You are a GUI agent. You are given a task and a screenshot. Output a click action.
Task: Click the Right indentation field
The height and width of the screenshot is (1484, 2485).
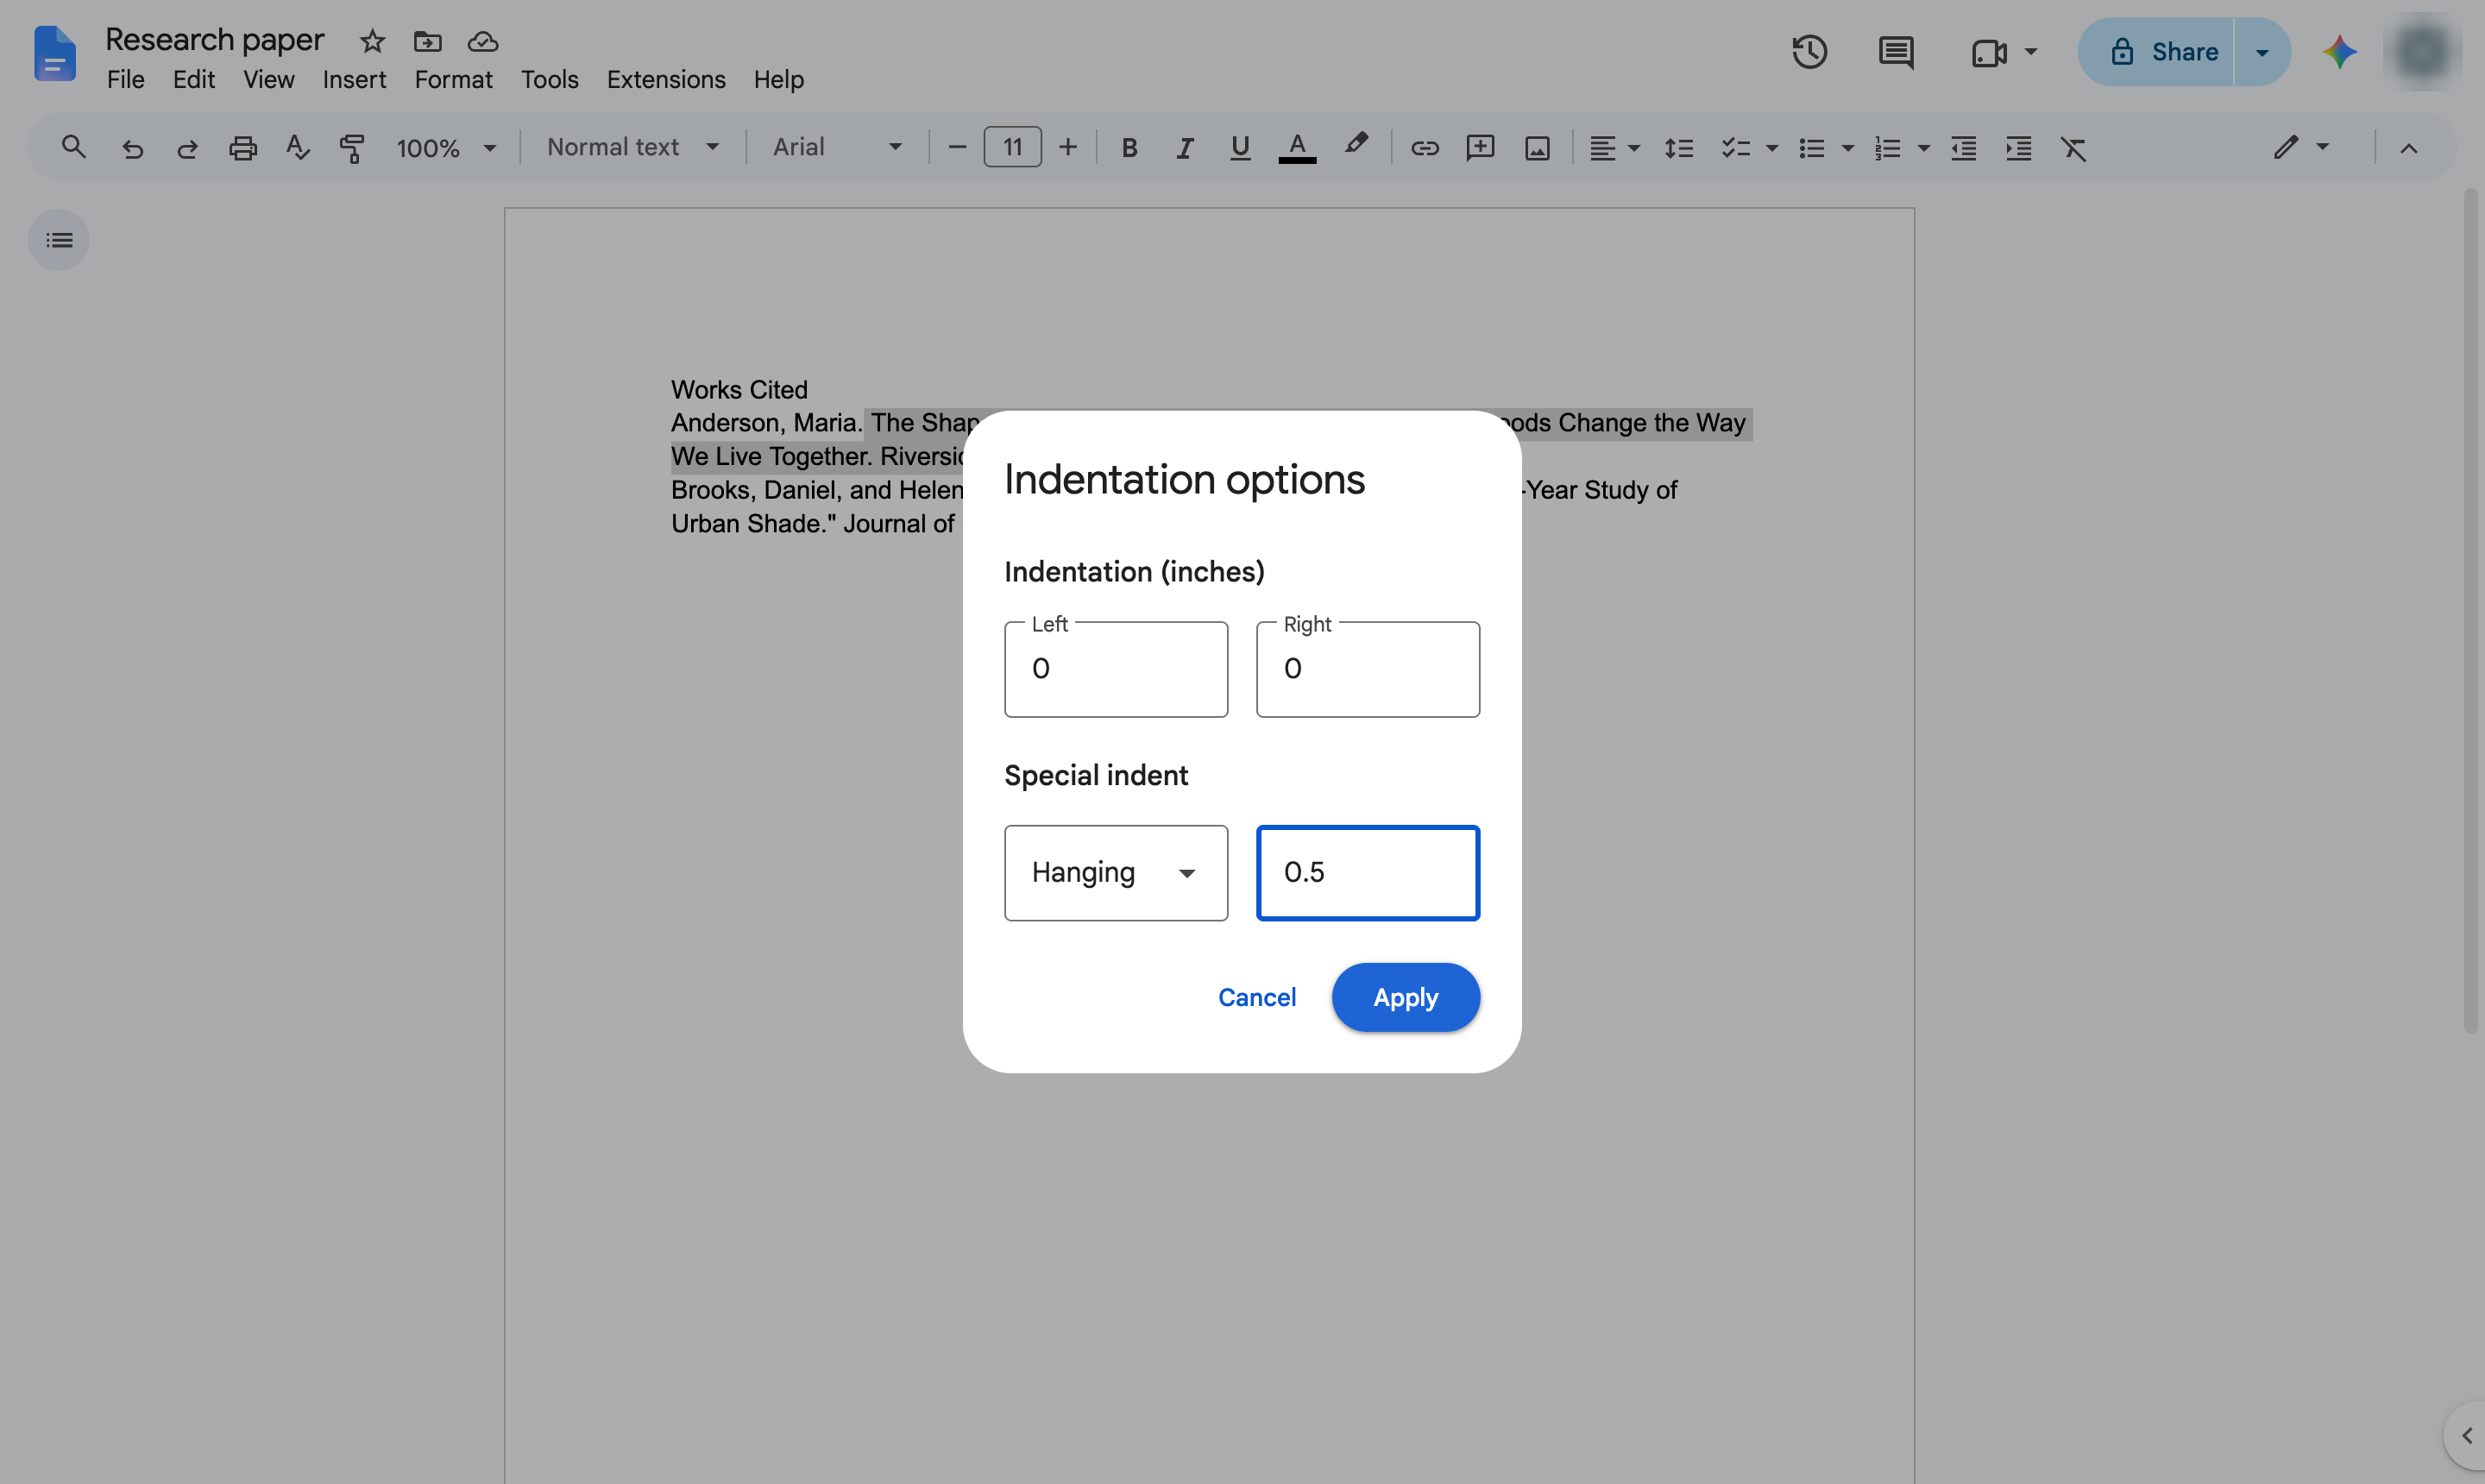pyautogui.click(x=1368, y=669)
